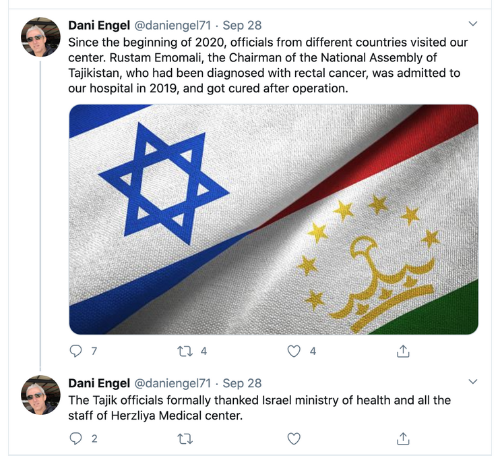Reply to the Herzliya Medical center tweet

click(76, 438)
